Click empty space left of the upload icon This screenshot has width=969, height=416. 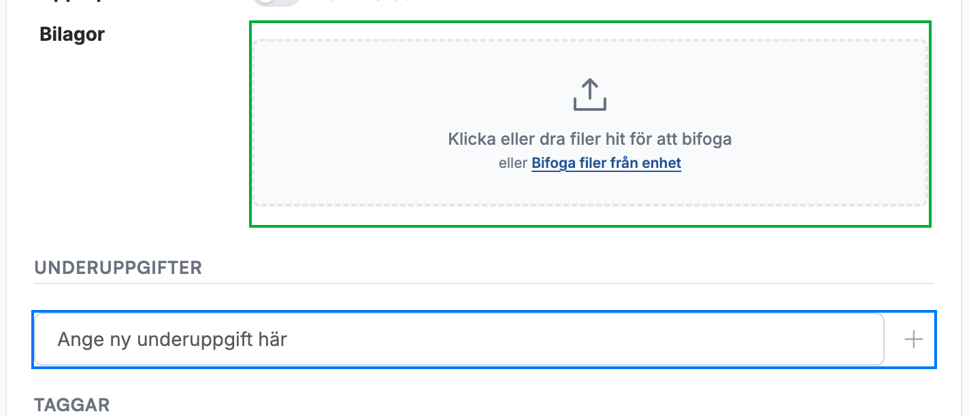(408, 94)
